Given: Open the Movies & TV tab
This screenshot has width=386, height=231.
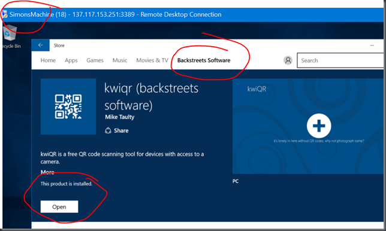Looking at the screenshot, I should tap(152, 60).
